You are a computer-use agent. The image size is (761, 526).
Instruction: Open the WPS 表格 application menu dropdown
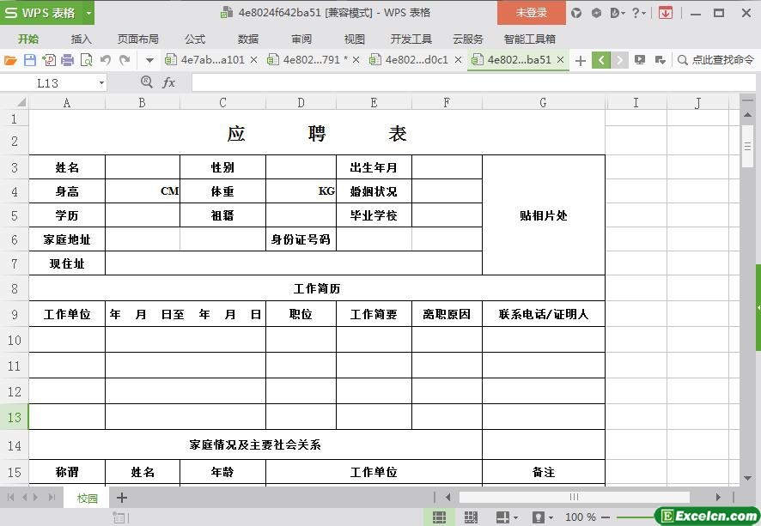click(x=85, y=13)
